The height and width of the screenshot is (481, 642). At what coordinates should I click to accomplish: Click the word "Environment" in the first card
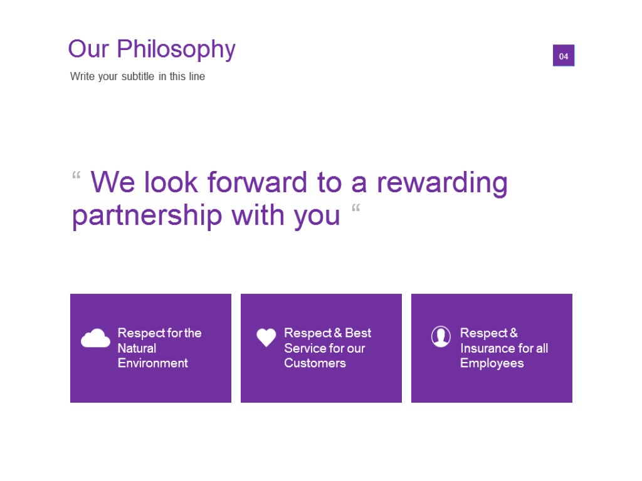(x=152, y=363)
